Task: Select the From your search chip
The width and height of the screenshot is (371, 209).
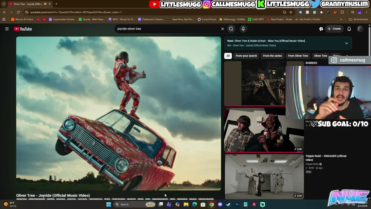Action: click(246, 56)
